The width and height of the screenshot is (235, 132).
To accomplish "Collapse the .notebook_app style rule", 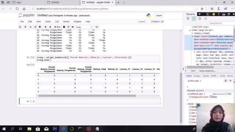I will click(188, 94).
